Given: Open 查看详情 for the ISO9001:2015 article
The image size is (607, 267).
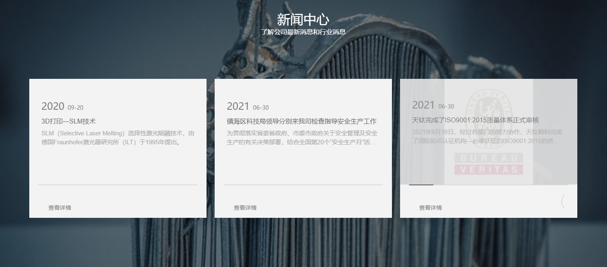Looking at the screenshot, I should (x=431, y=208).
